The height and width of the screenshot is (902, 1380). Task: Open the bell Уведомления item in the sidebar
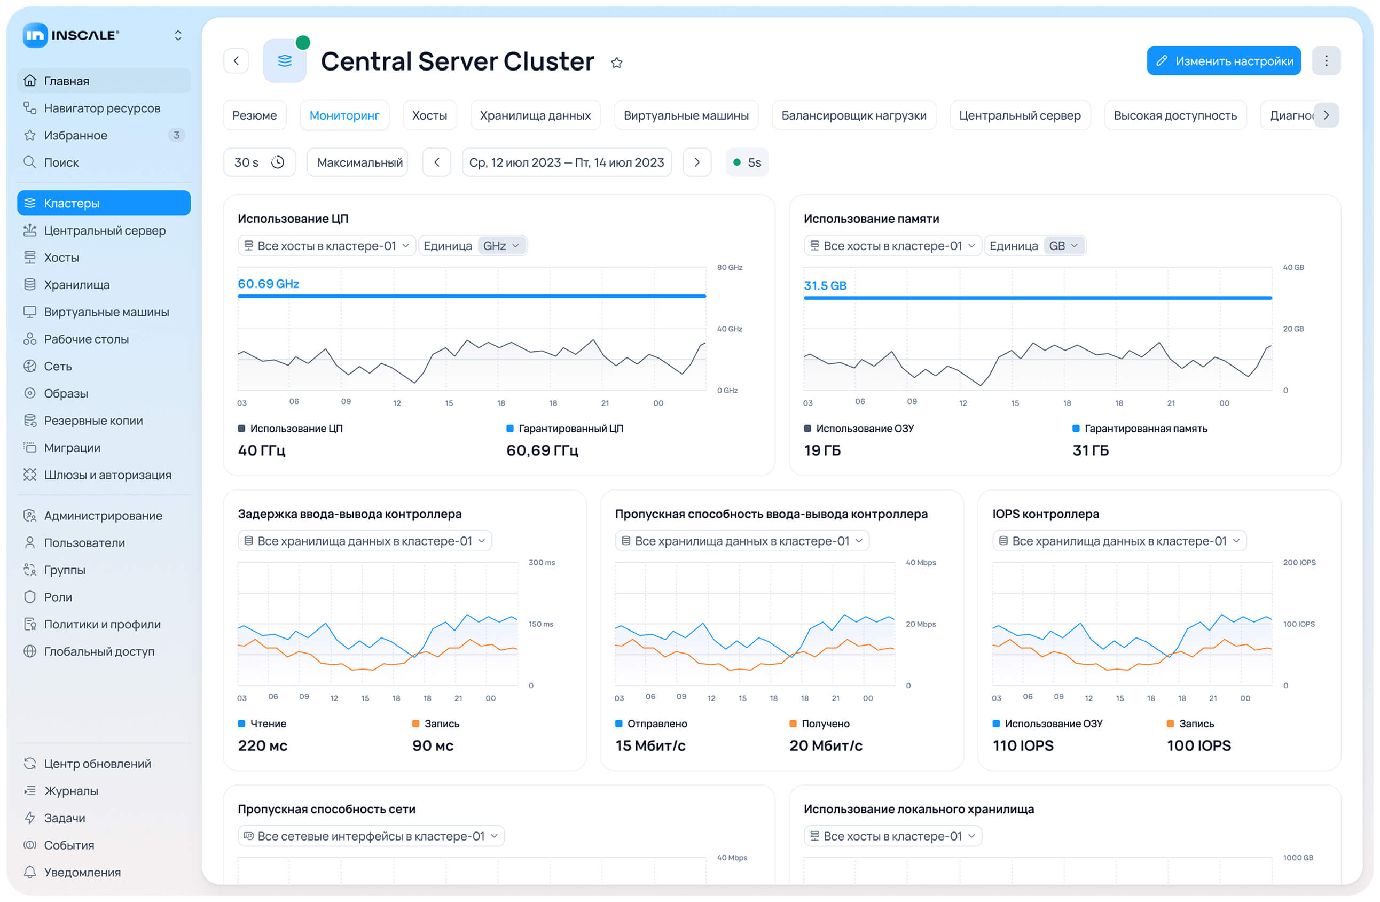[x=82, y=872]
